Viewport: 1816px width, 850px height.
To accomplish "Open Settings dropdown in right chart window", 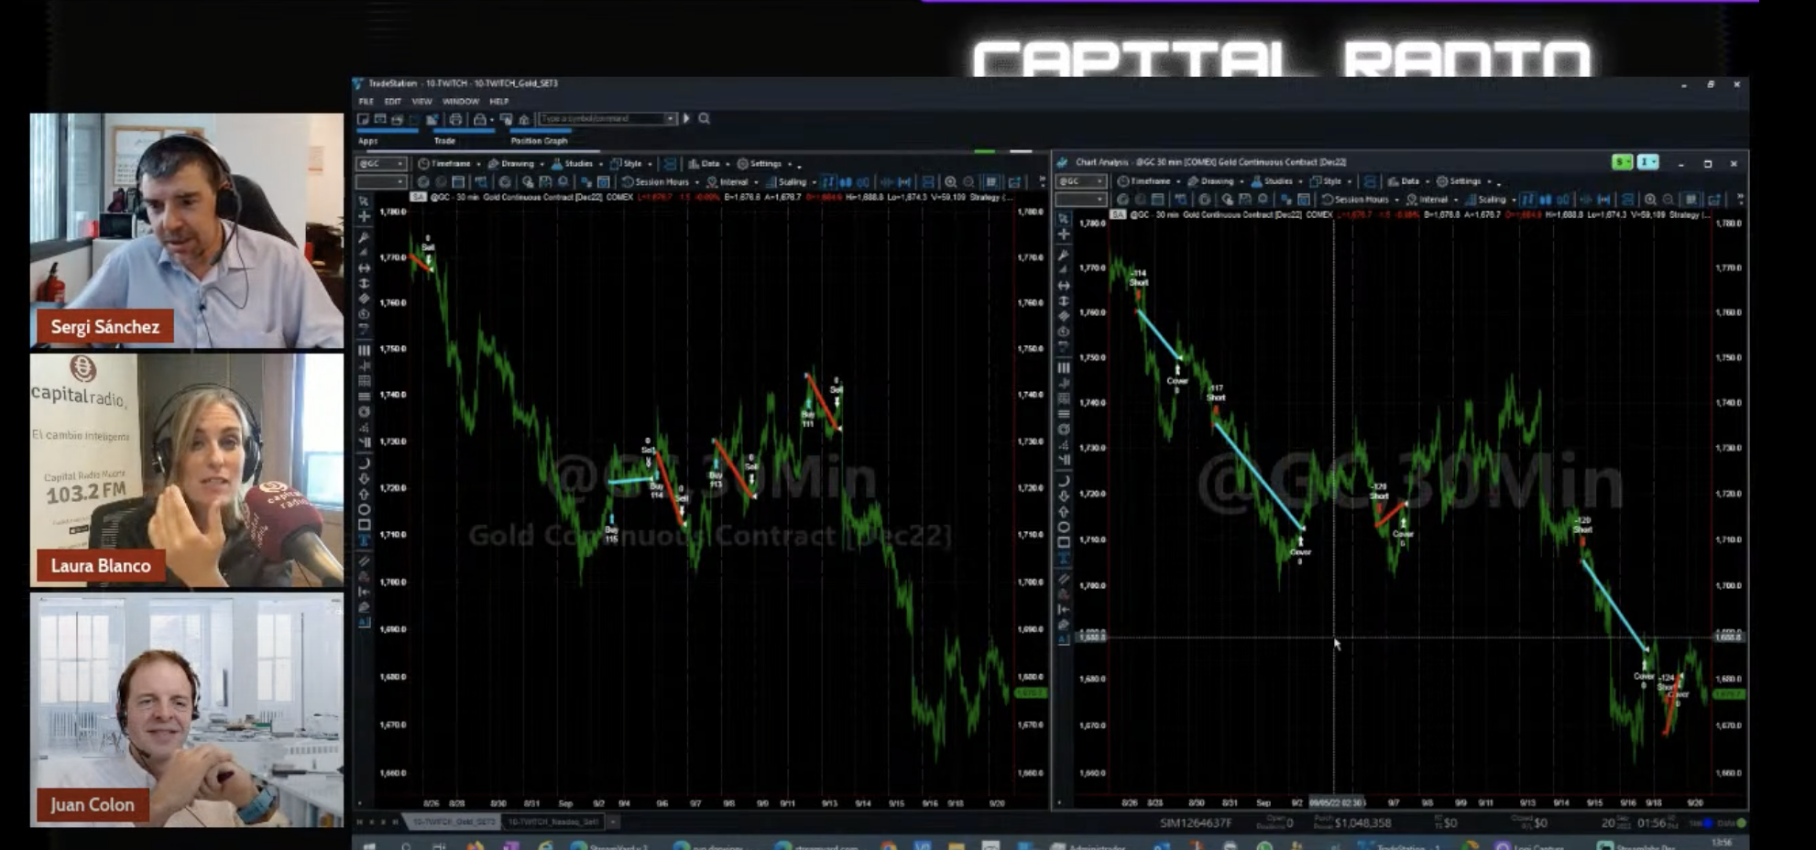I will [x=1464, y=181].
